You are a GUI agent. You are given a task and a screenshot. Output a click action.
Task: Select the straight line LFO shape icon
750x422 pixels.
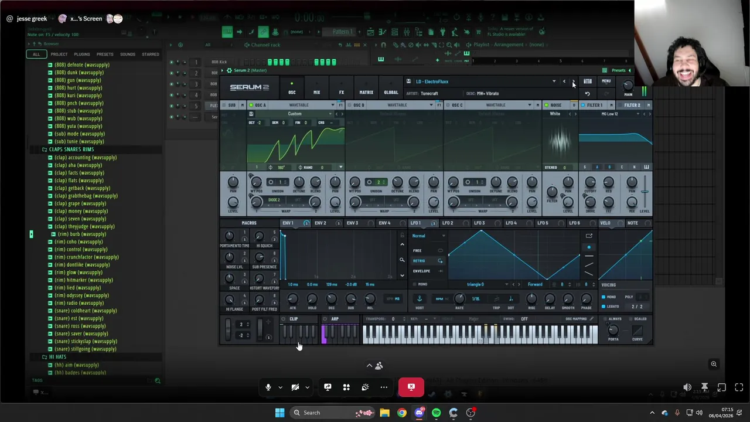click(589, 255)
